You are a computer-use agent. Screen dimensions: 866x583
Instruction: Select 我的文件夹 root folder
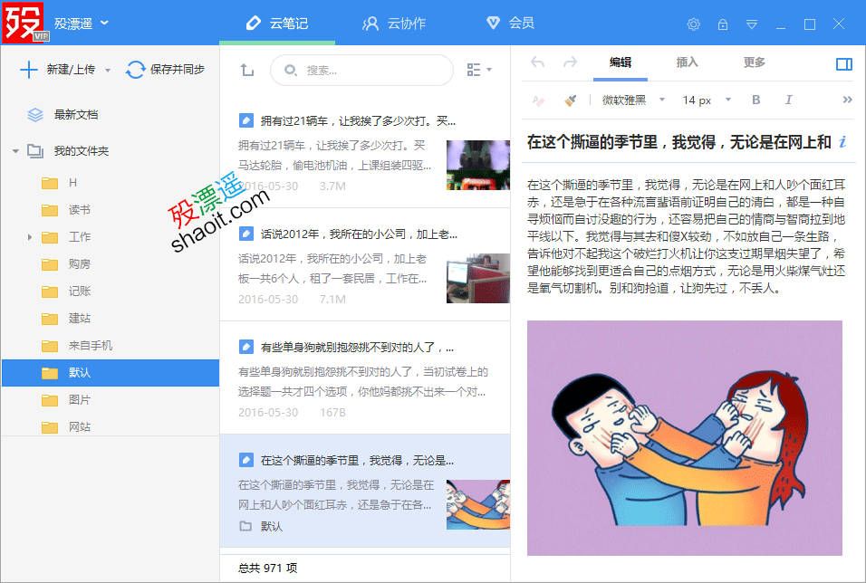pyautogui.click(x=81, y=150)
